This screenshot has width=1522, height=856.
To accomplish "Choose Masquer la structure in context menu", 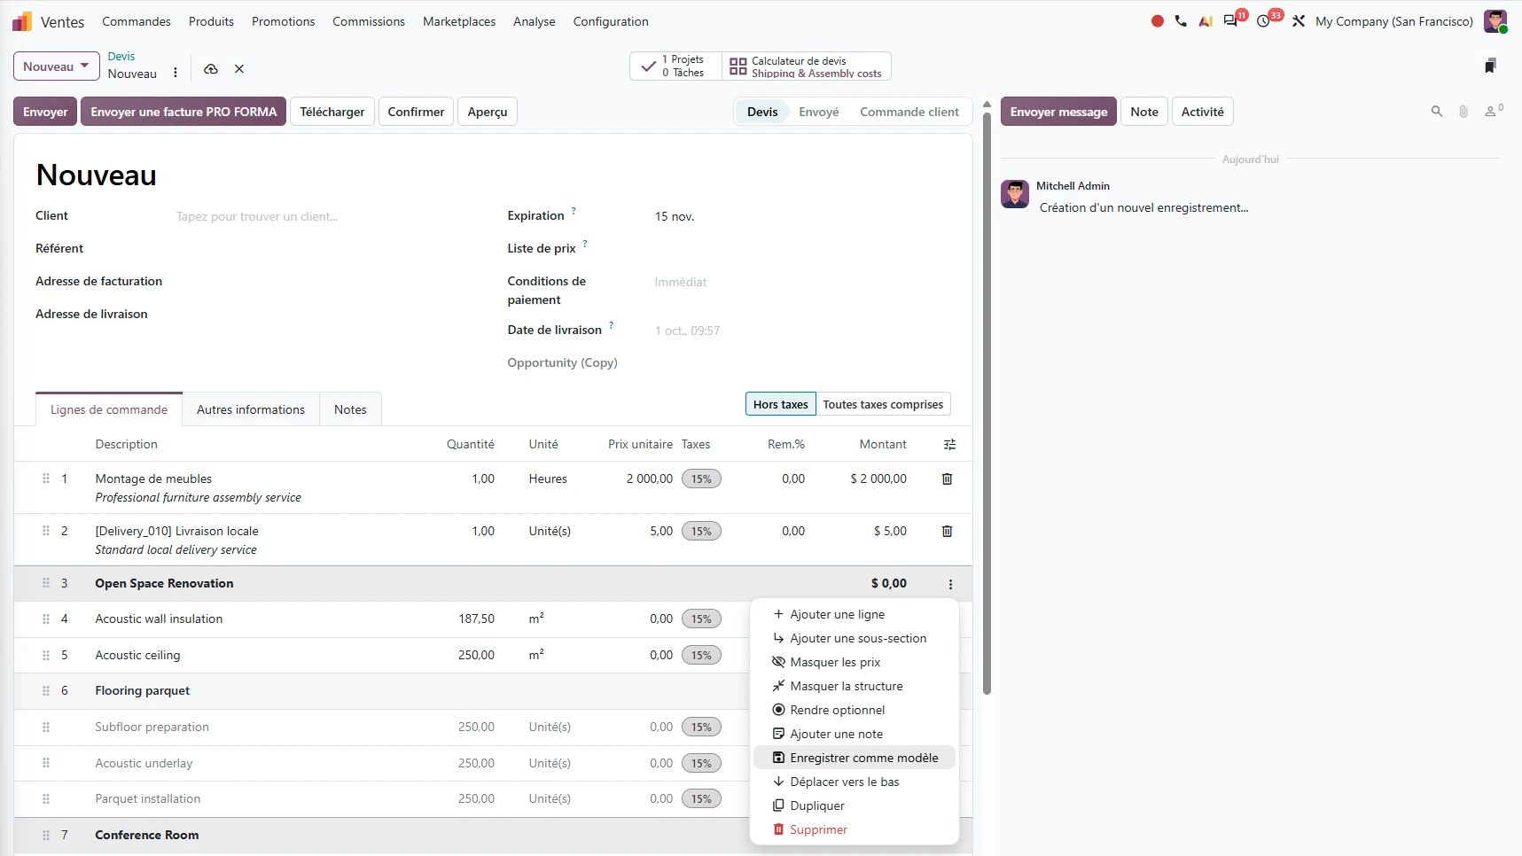I will point(855,686).
